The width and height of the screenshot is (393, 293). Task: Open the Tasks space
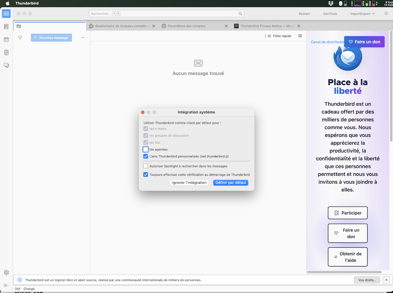pos(6,52)
